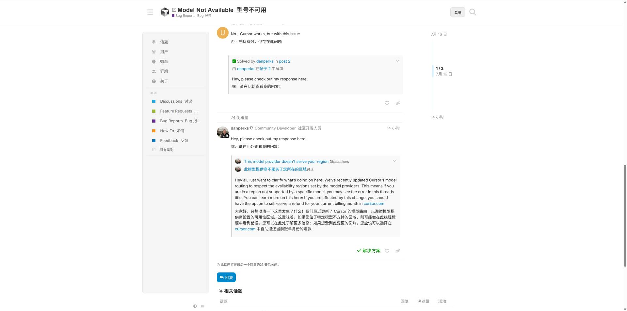Open This model provider doesn't serve your region
The height and width of the screenshot is (311, 627).
[x=286, y=161]
